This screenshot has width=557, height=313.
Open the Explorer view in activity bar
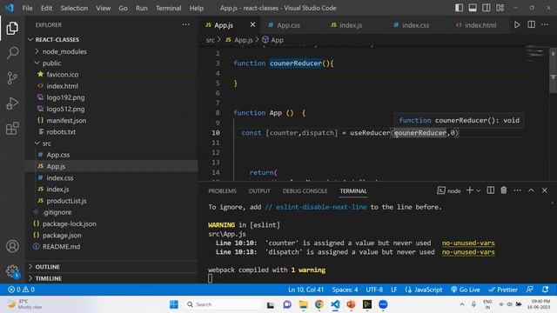(x=12, y=28)
